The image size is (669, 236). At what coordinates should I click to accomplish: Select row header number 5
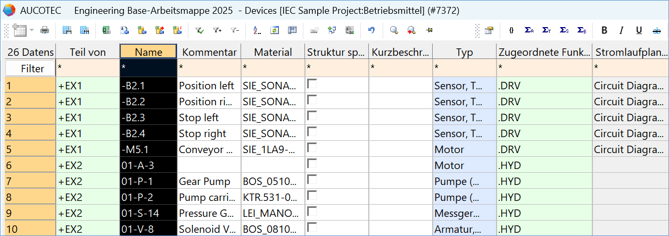(30, 149)
